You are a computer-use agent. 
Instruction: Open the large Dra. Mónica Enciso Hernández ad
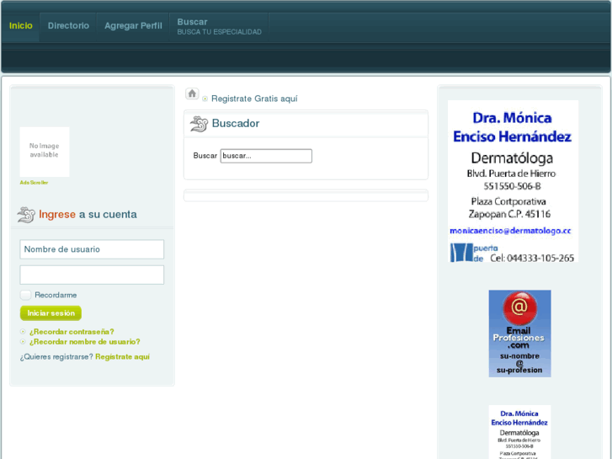pos(513,181)
